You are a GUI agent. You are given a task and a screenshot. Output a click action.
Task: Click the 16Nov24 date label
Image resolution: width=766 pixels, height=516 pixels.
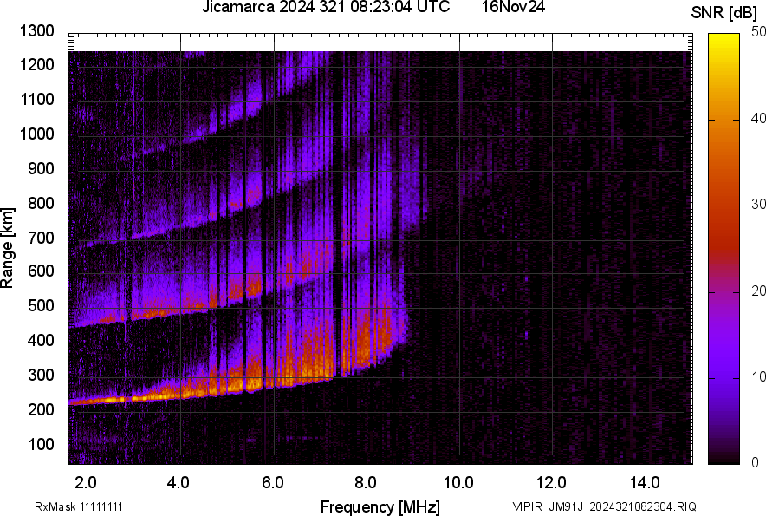coord(513,7)
